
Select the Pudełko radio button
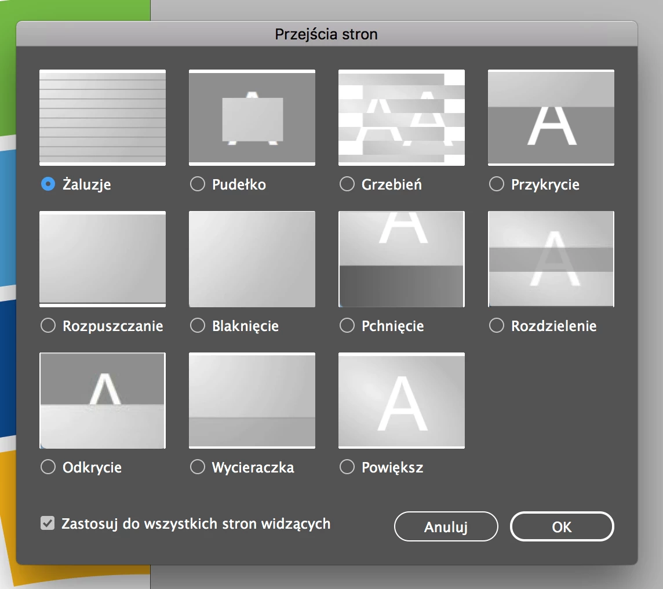(198, 184)
